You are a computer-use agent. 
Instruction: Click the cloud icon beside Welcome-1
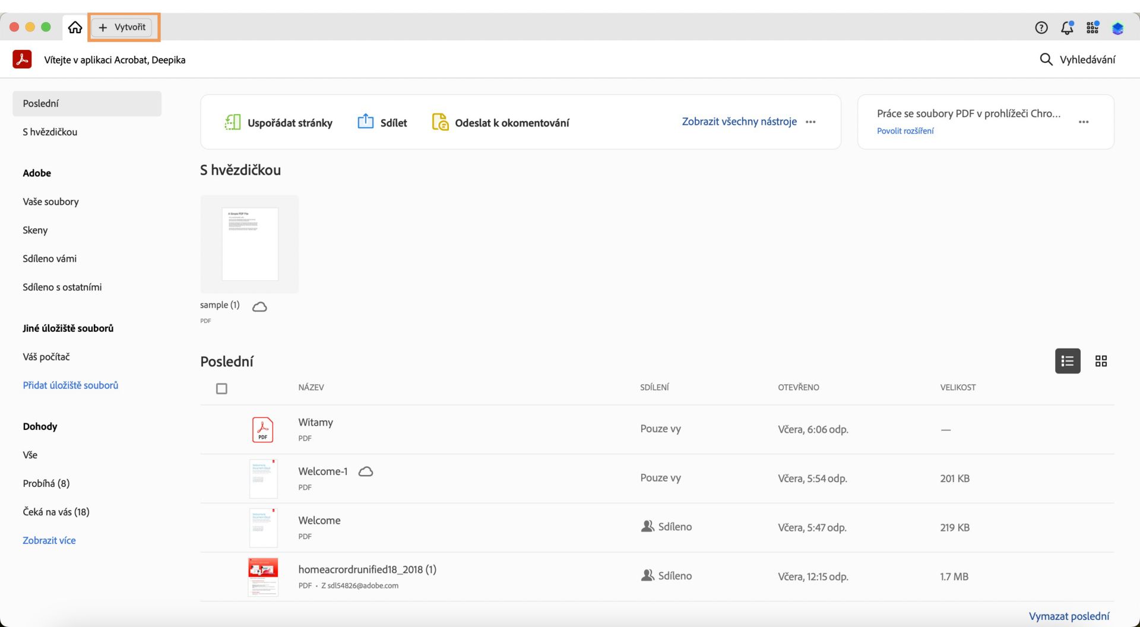pos(366,471)
